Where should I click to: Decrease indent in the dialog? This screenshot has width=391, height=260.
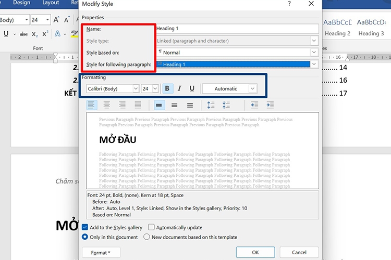[254, 105]
